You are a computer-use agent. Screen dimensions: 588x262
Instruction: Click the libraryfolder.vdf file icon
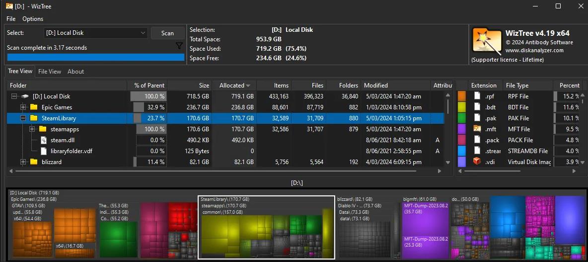pos(44,151)
